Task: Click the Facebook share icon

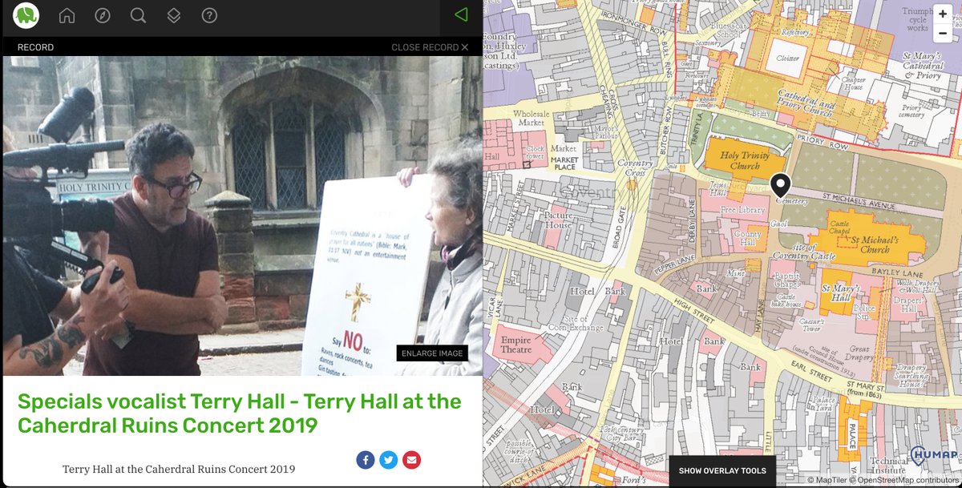Action: (x=365, y=460)
